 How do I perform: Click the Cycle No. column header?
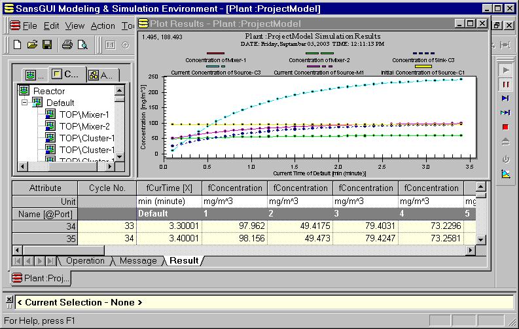coord(107,188)
